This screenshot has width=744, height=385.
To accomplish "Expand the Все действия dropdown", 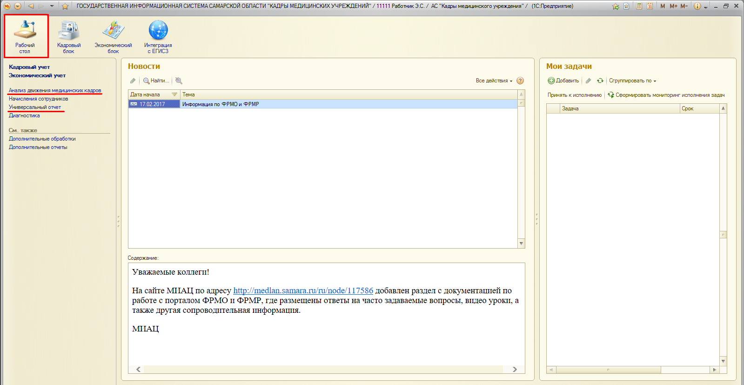I will 494,81.
